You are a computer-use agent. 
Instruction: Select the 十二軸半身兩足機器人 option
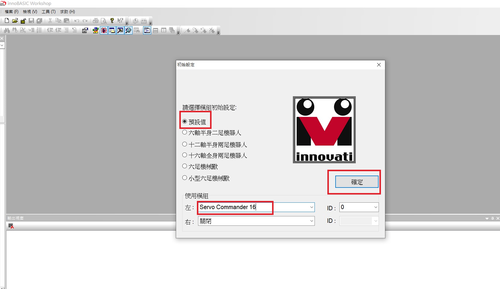tap(215, 145)
